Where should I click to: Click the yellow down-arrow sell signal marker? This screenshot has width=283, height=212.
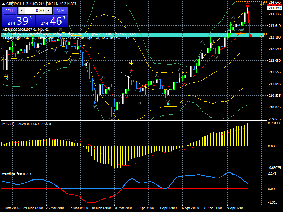click(131, 63)
